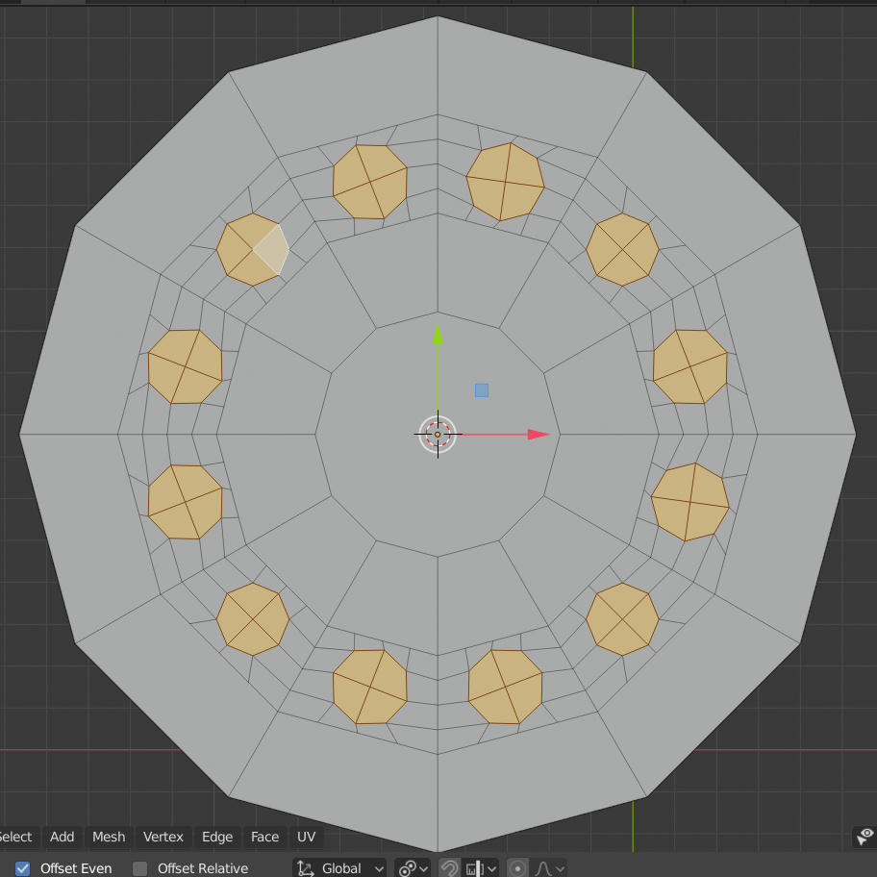Uncheck the Offset Even checkbox
877x877 pixels.
[22, 868]
